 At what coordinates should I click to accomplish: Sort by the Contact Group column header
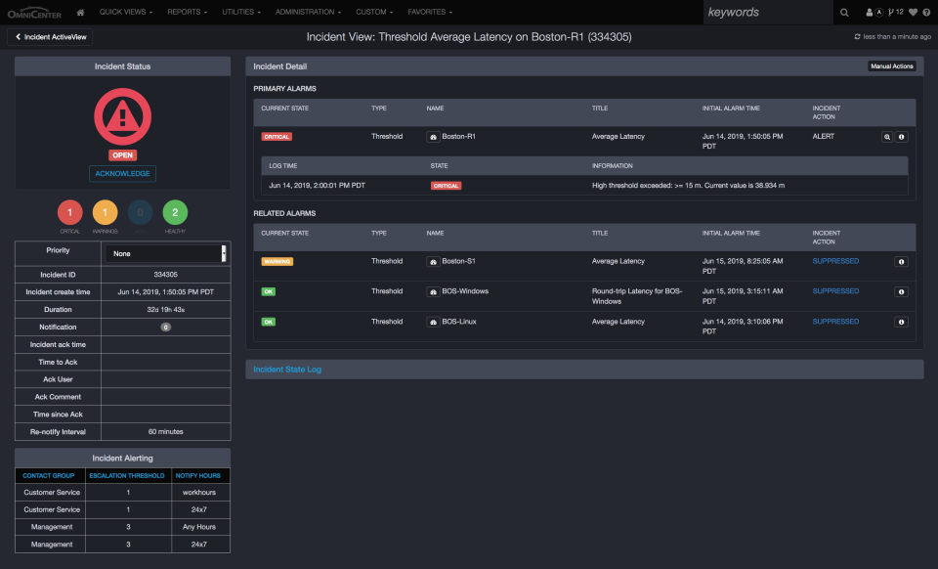tap(49, 476)
